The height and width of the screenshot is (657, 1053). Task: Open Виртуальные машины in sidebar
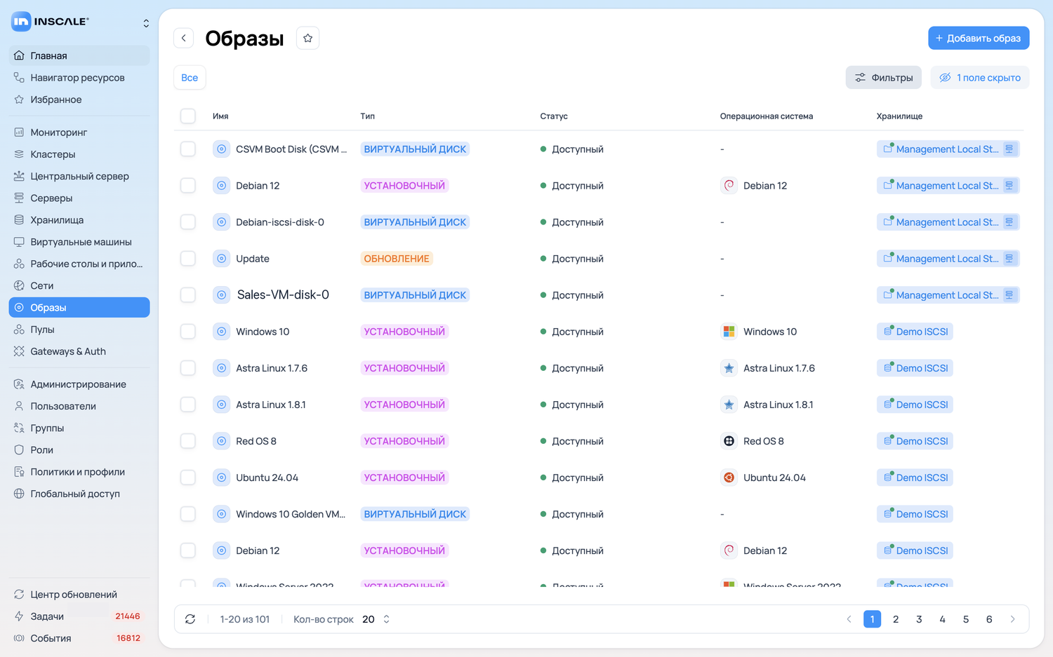79,242
